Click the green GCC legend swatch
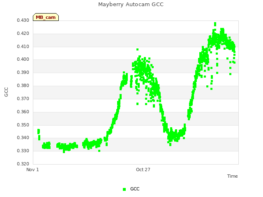The width and height of the screenshot is (263, 197). pos(124,189)
